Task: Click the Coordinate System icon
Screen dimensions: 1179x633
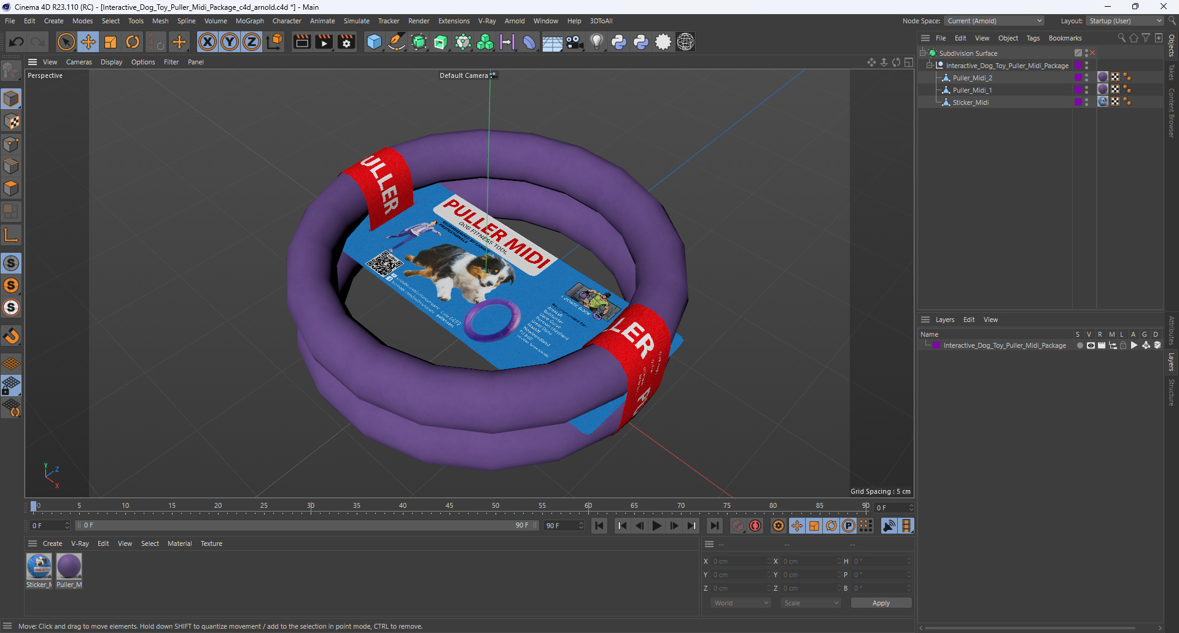Action: click(275, 42)
